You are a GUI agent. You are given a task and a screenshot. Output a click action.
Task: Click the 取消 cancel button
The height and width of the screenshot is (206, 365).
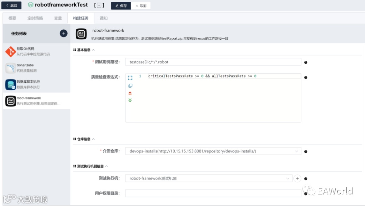point(141,6)
